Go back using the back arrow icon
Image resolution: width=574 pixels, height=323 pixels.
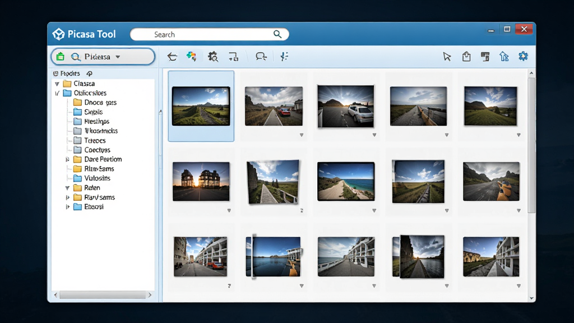tap(172, 57)
